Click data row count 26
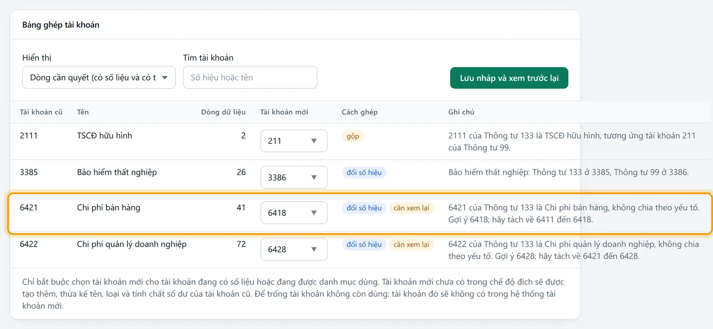The image size is (713, 329). [241, 172]
